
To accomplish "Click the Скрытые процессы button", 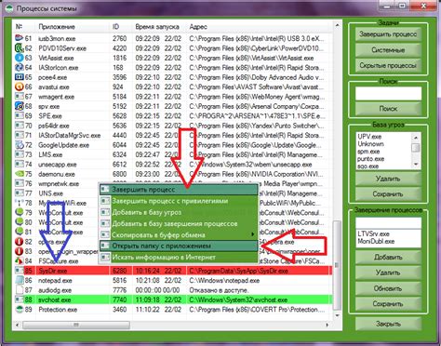I will pyautogui.click(x=388, y=65).
